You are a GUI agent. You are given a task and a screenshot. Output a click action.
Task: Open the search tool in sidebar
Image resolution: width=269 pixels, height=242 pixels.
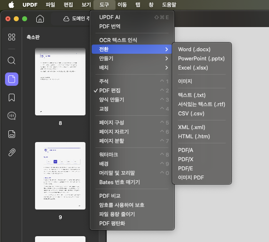12,60
